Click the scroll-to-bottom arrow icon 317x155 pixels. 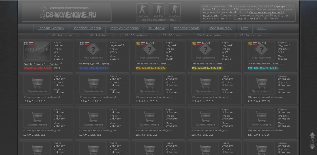coord(312,147)
